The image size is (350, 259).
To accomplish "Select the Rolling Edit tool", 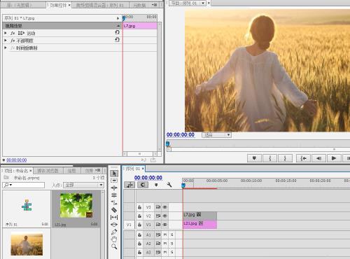I will (114, 195).
